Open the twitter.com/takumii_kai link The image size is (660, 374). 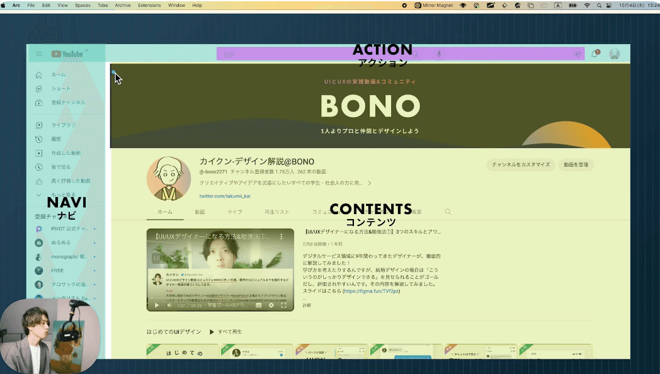click(225, 196)
